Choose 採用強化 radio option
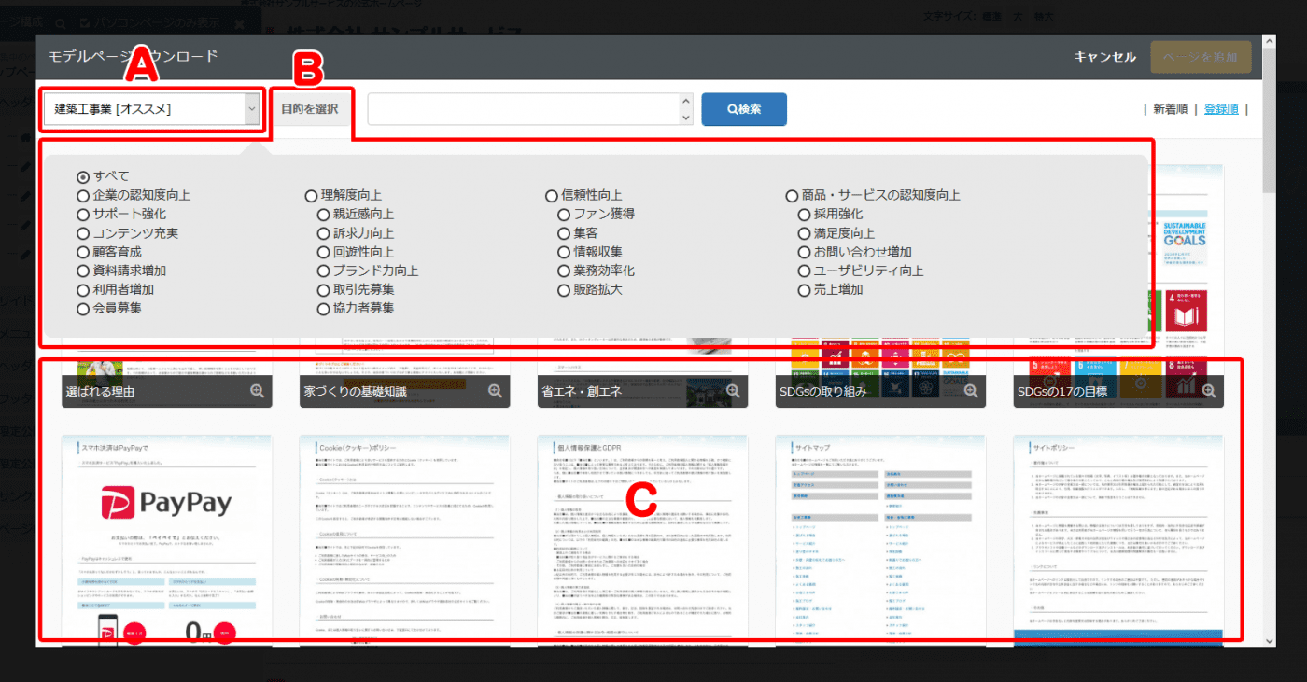 pos(805,215)
